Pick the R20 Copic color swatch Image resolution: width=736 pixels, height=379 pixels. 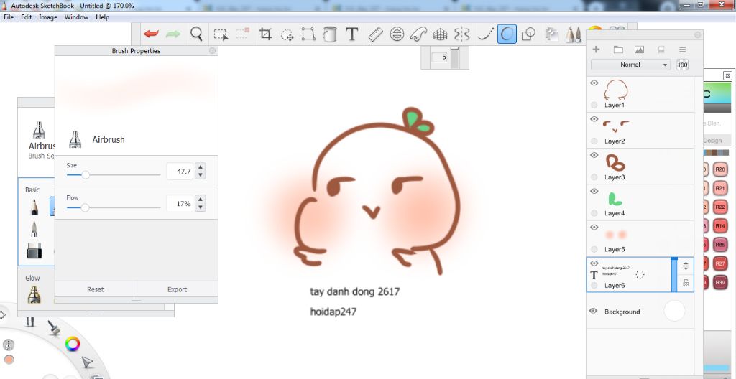pyautogui.click(x=720, y=169)
